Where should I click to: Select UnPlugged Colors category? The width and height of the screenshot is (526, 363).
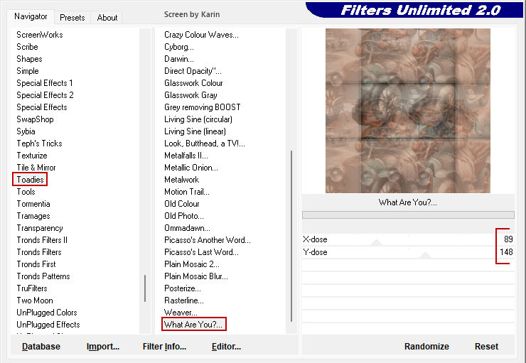point(47,313)
